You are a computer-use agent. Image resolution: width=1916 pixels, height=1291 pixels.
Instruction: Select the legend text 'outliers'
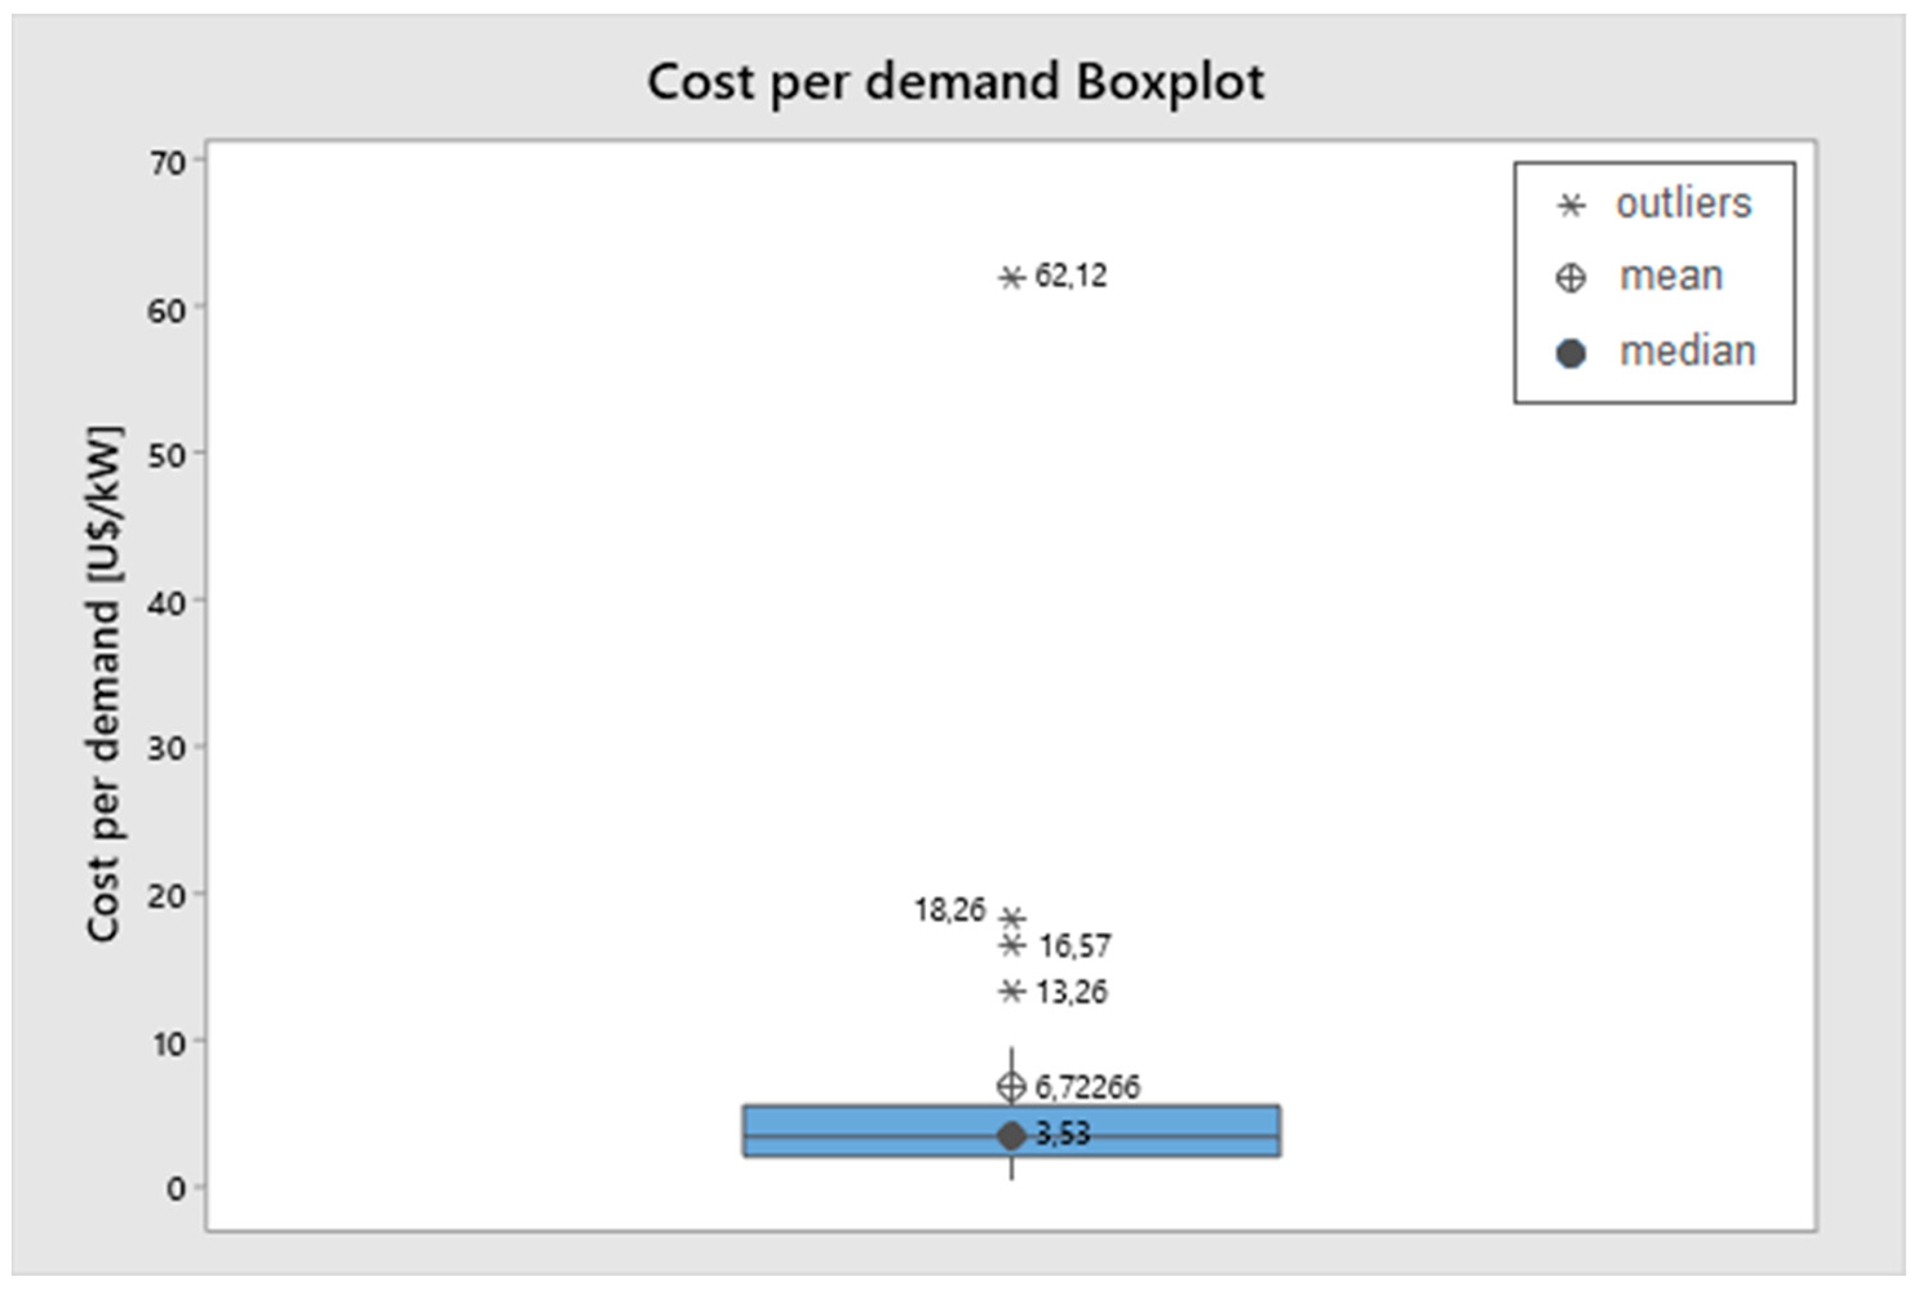(x=1683, y=203)
